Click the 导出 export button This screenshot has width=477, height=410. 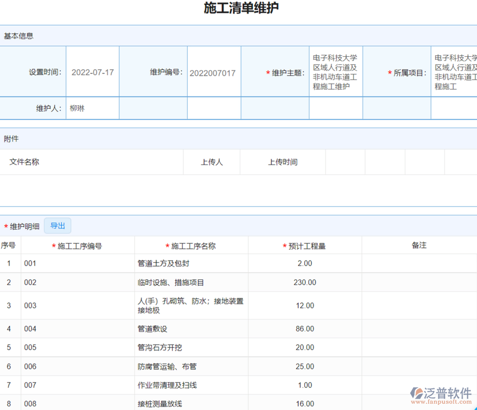click(x=57, y=225)
